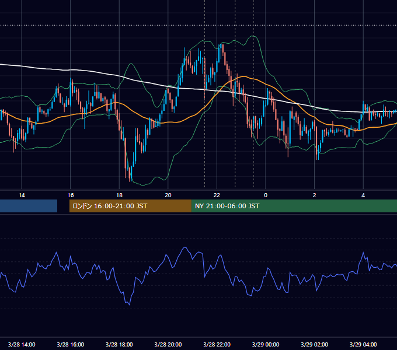Click the '20' hour label on chart axis

(x=168, y=195)
